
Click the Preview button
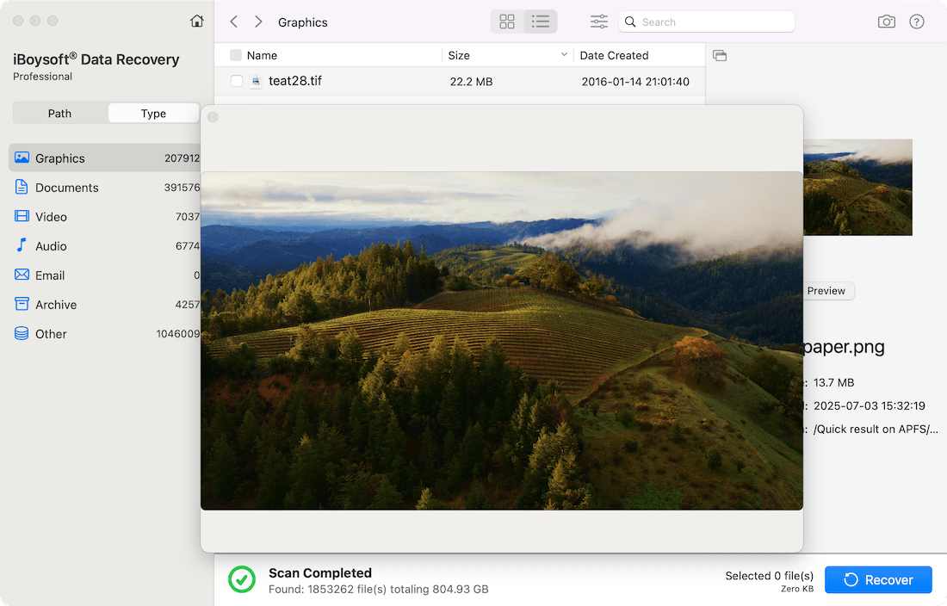[x=826, y=291]
